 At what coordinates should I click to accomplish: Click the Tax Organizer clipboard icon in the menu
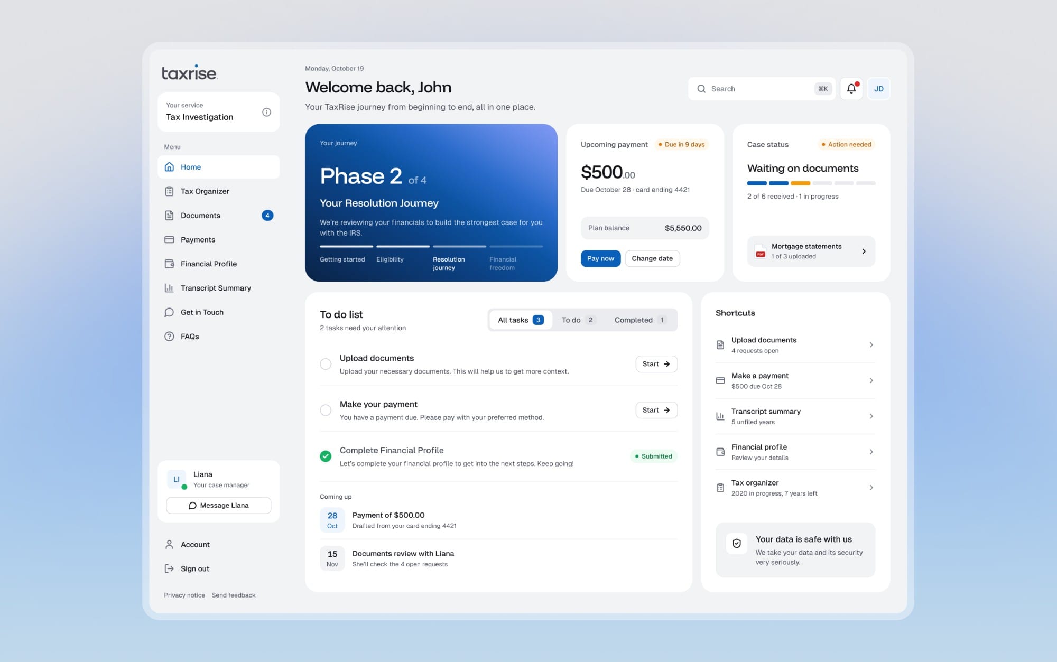(169, 191)
